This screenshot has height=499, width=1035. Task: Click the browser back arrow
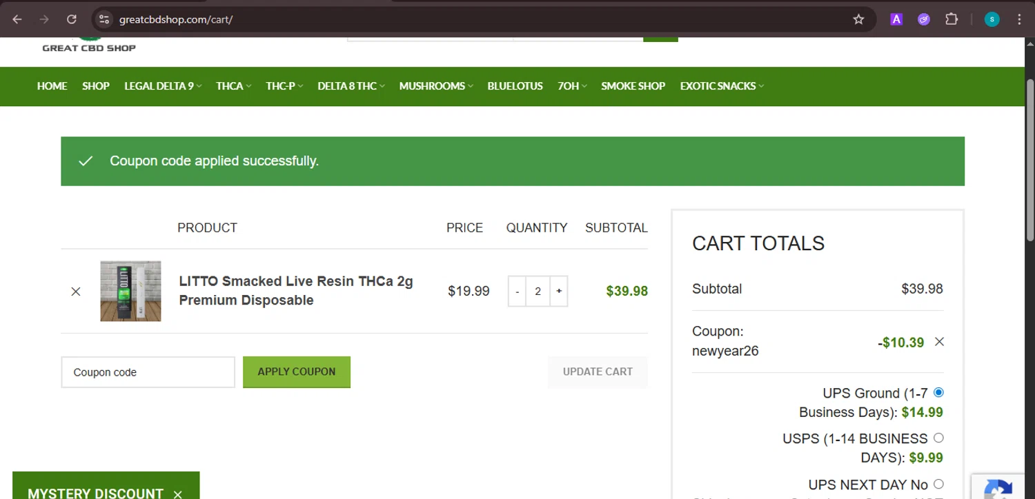(17, 19)
